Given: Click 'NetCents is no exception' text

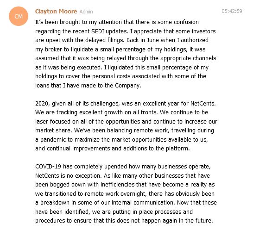Looking at the screenshot, I should pos(69,176).
